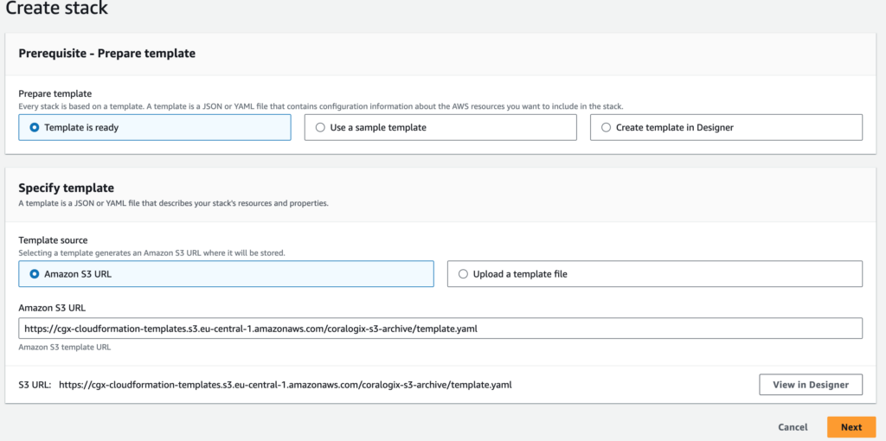
Task: Click the "Prerequisite - Prepare template" section header
Action: [x=106, y=54]
